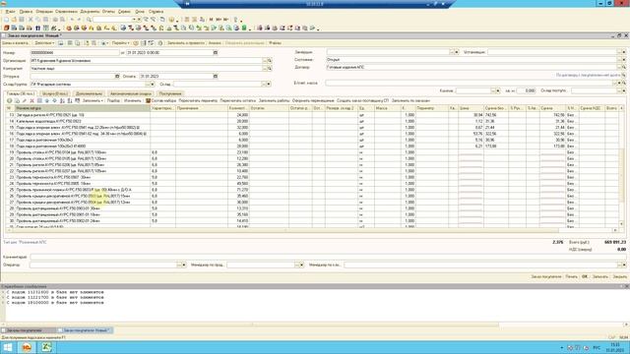Click the OK button at the bottom
The height and width of the screenshot is (354, 630).
tap(585, 276)
